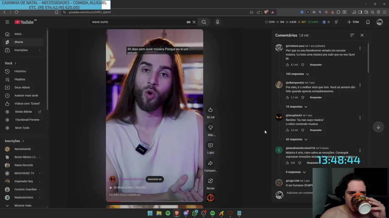Click the browser address bar URL

pos(90,12)
